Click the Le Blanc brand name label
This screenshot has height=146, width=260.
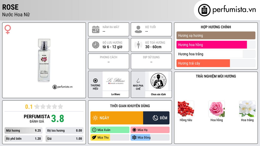[x=116, y=94]
